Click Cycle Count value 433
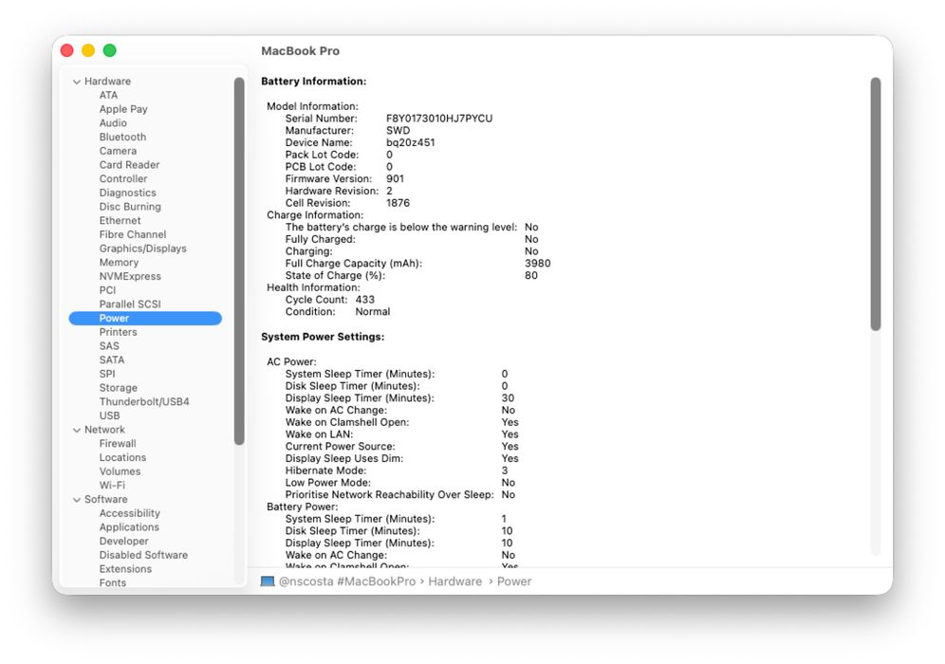 tap(365, 300)
